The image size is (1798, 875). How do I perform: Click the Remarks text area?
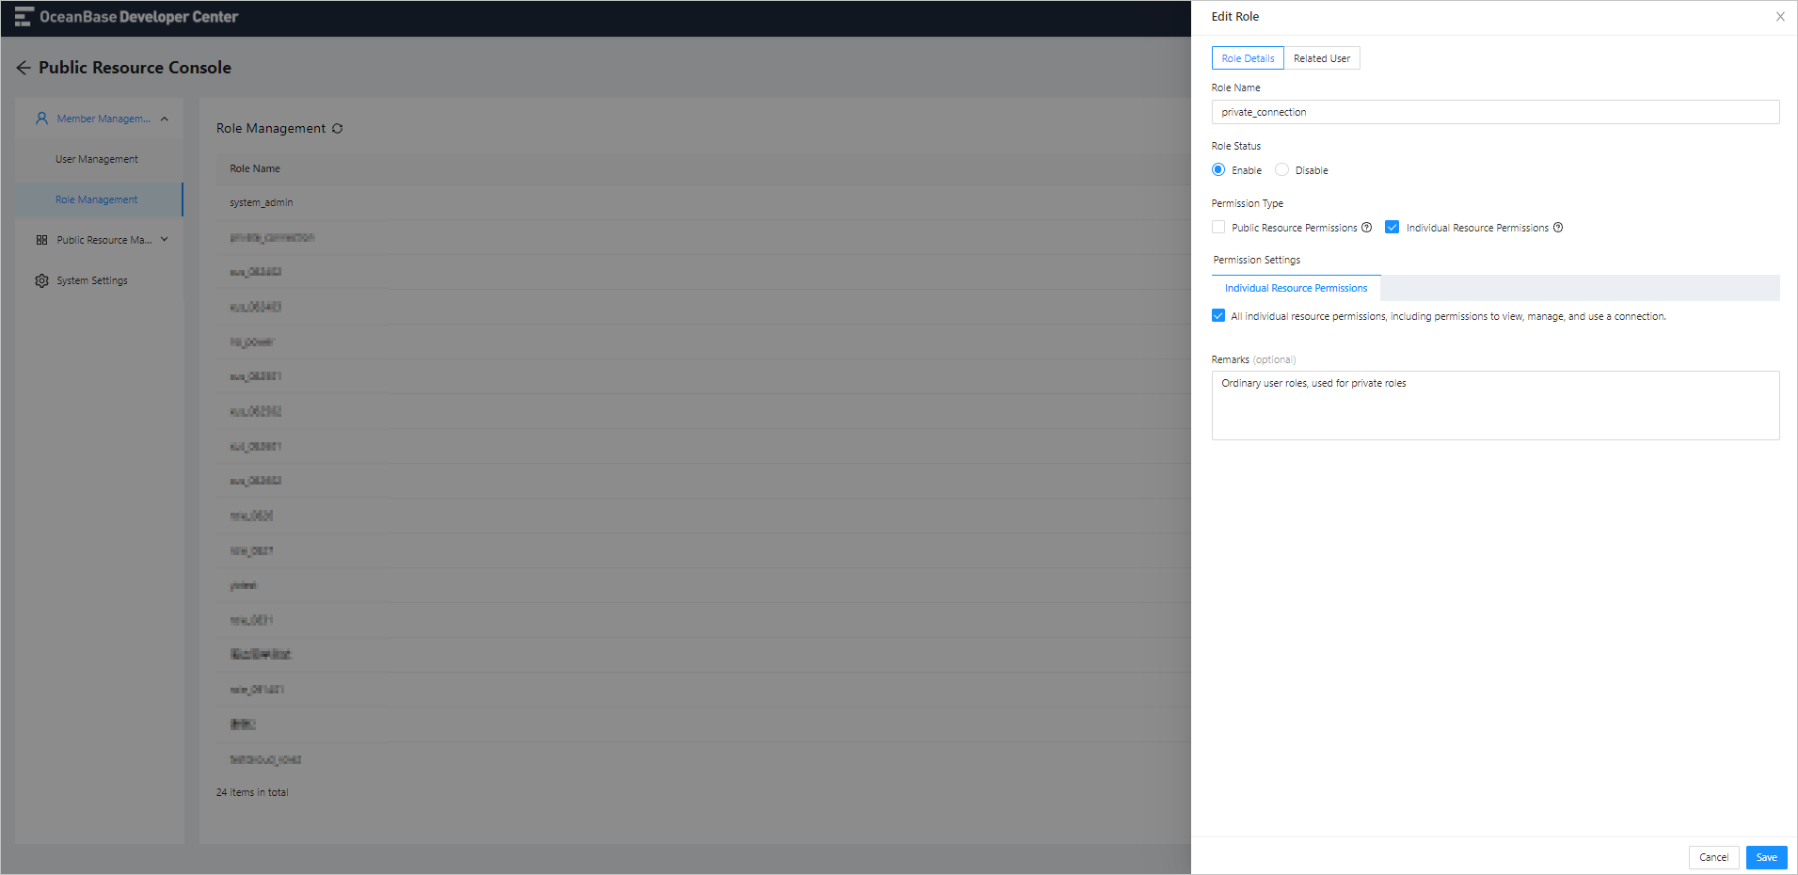click(1495, 406)
